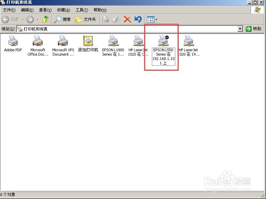This screenshot has width=266, height=199.
Task: Minimize the Printers and Faxes window
Action: pos(250,2)
